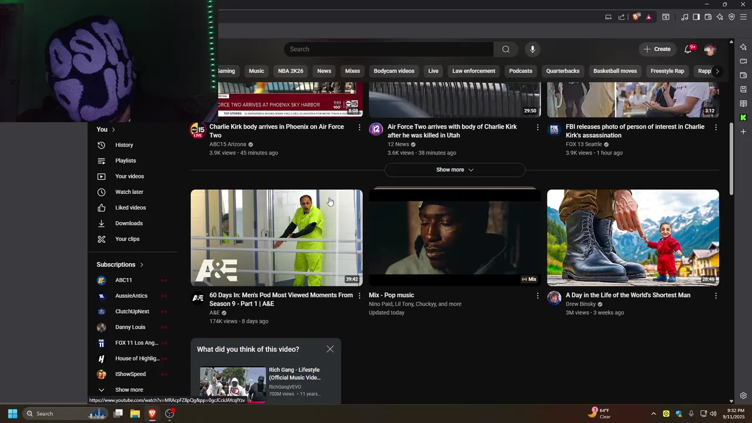Click the install/cast screen icon in address bar
This screenshot has height=423, width=752.
608,17
